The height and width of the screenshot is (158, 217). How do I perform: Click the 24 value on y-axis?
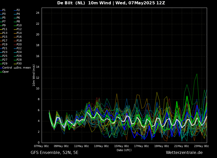(x=38, y=13)
